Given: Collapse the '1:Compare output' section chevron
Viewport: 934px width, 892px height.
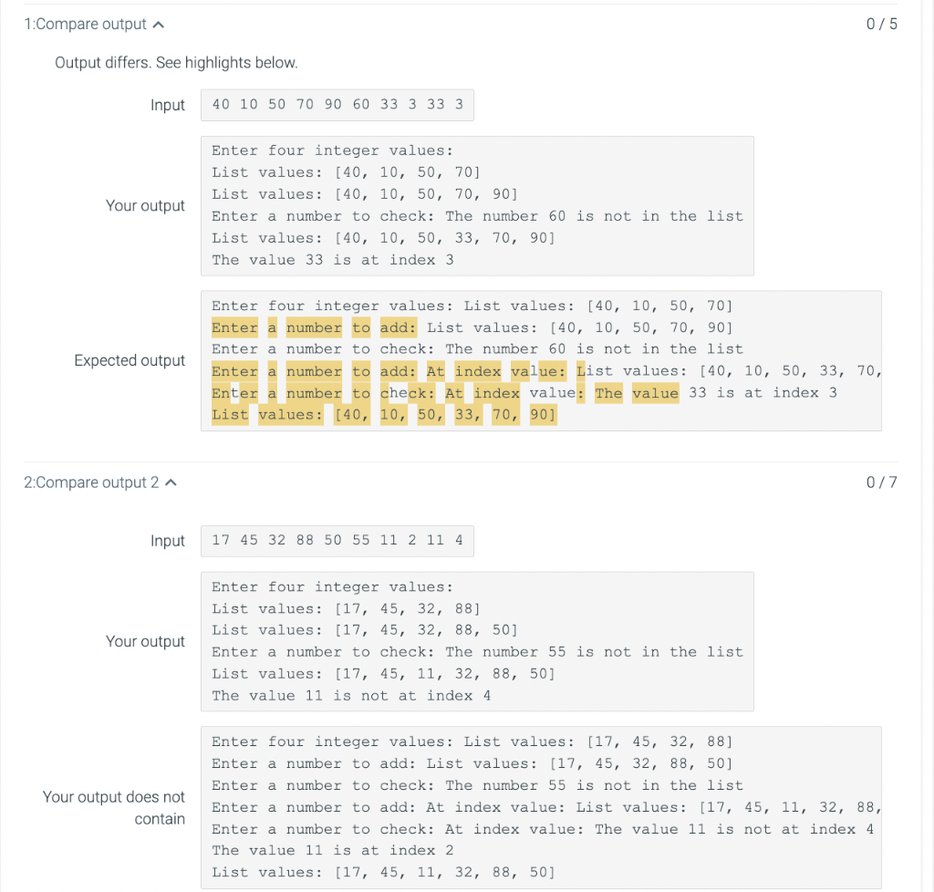Looking at the screenshot, I should pos(157,25).
